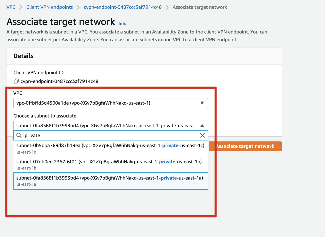Screen dimensions: 325x237
Task: Click the endpoint ID text cvpn-endpoint-0487ccc3af7914c48 in Details
Action: 60,81
